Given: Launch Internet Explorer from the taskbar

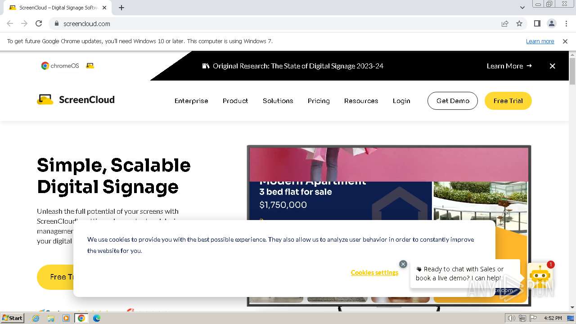Looking at the screenshot, I should pyautogui.click(x=36, y=318).
